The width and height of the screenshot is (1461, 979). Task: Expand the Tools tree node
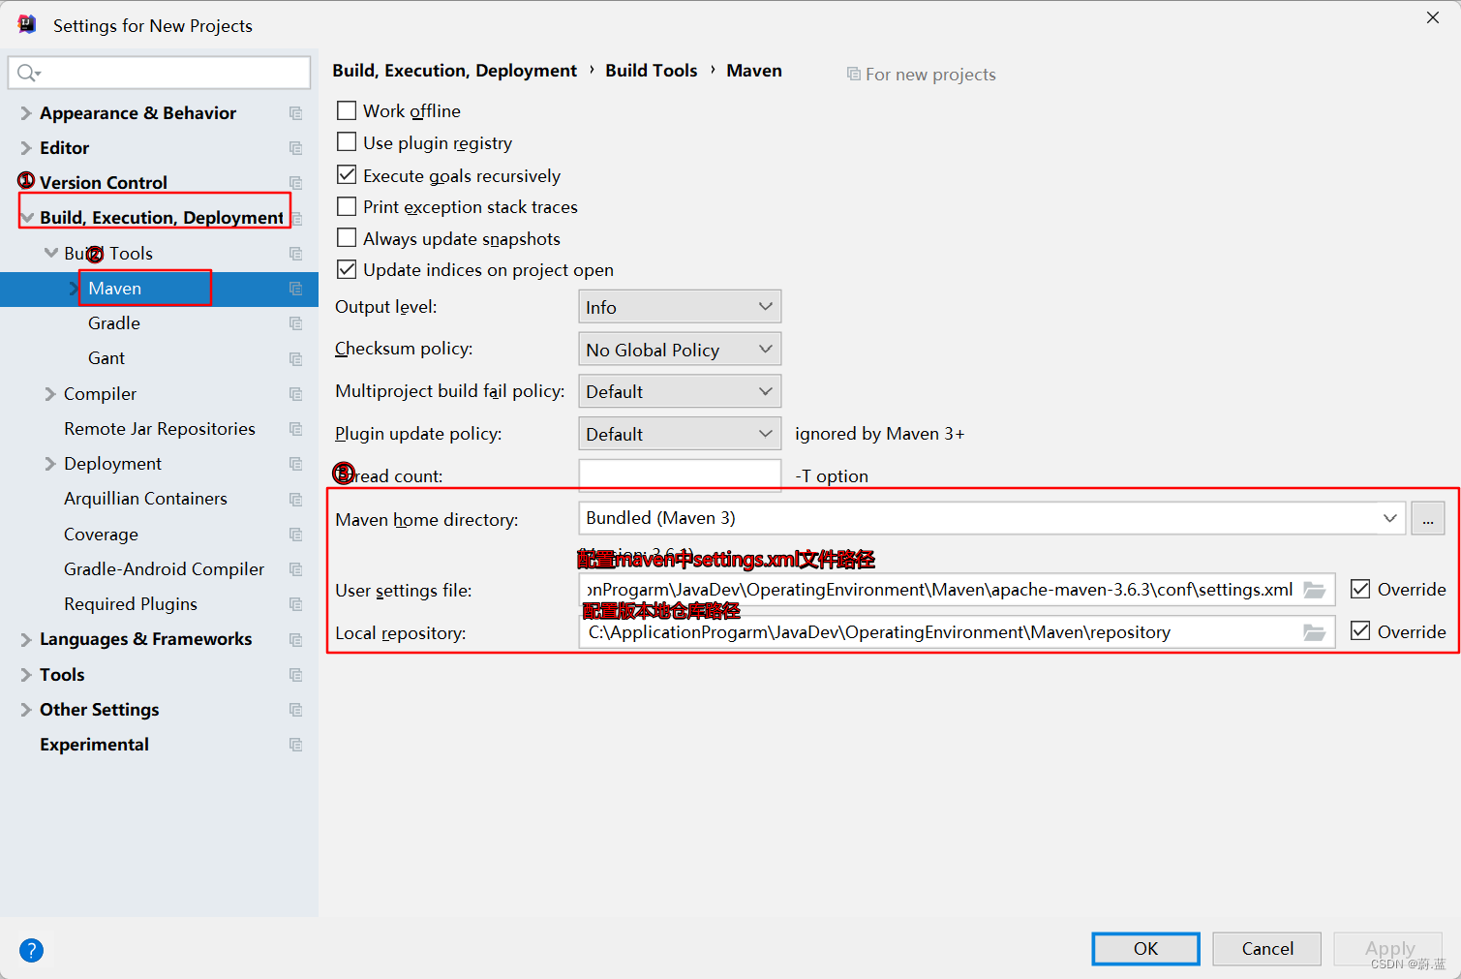(x=26, y=675)
